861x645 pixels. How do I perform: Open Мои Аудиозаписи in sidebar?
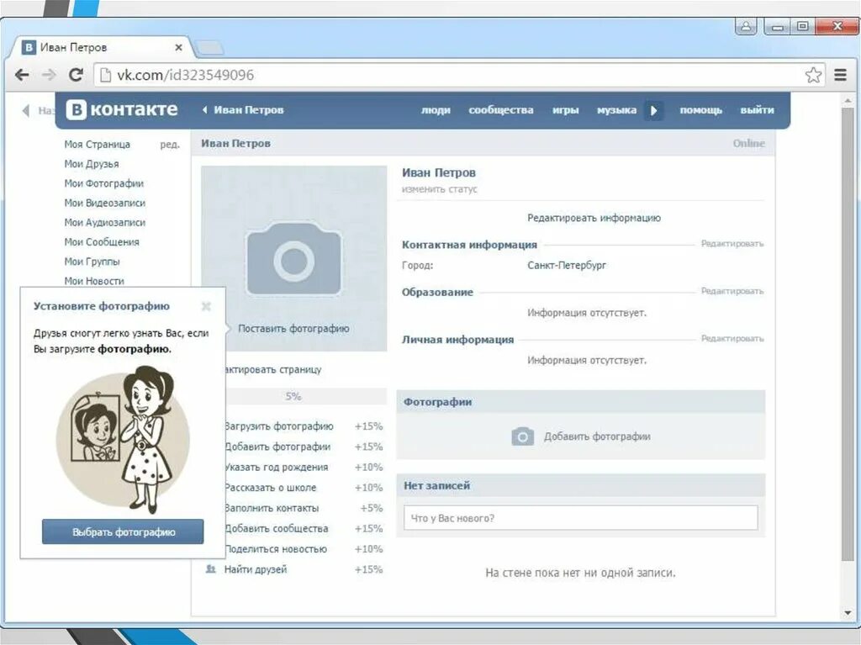pos(104,223)
